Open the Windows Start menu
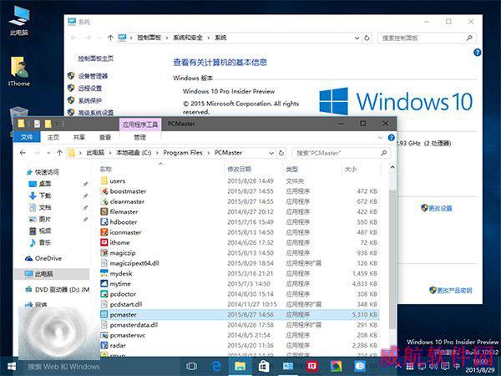 [x=12, y=367]
